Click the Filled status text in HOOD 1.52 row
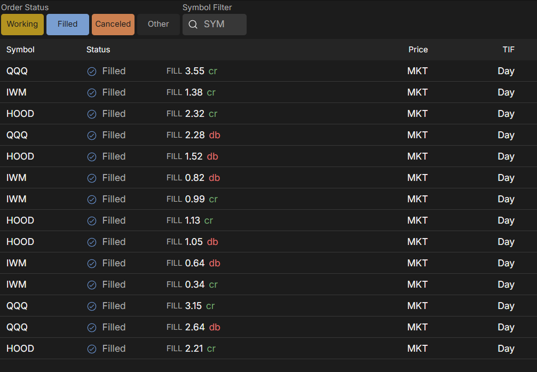The image size is (537, 372). click(114, 156)
